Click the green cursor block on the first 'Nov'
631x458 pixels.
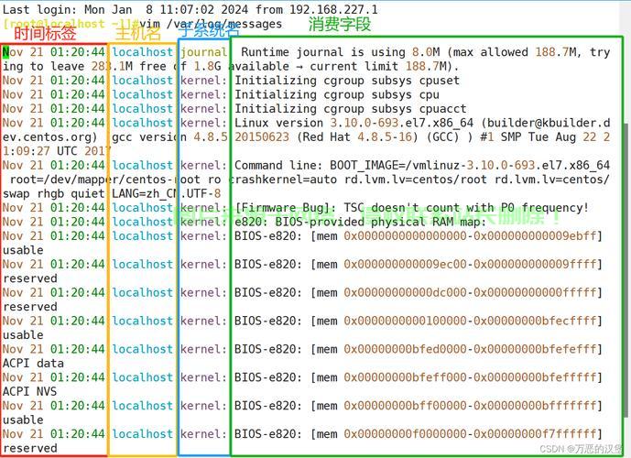5,52
